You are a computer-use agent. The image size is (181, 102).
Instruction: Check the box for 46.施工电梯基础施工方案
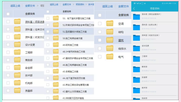(x=48, y=65)
